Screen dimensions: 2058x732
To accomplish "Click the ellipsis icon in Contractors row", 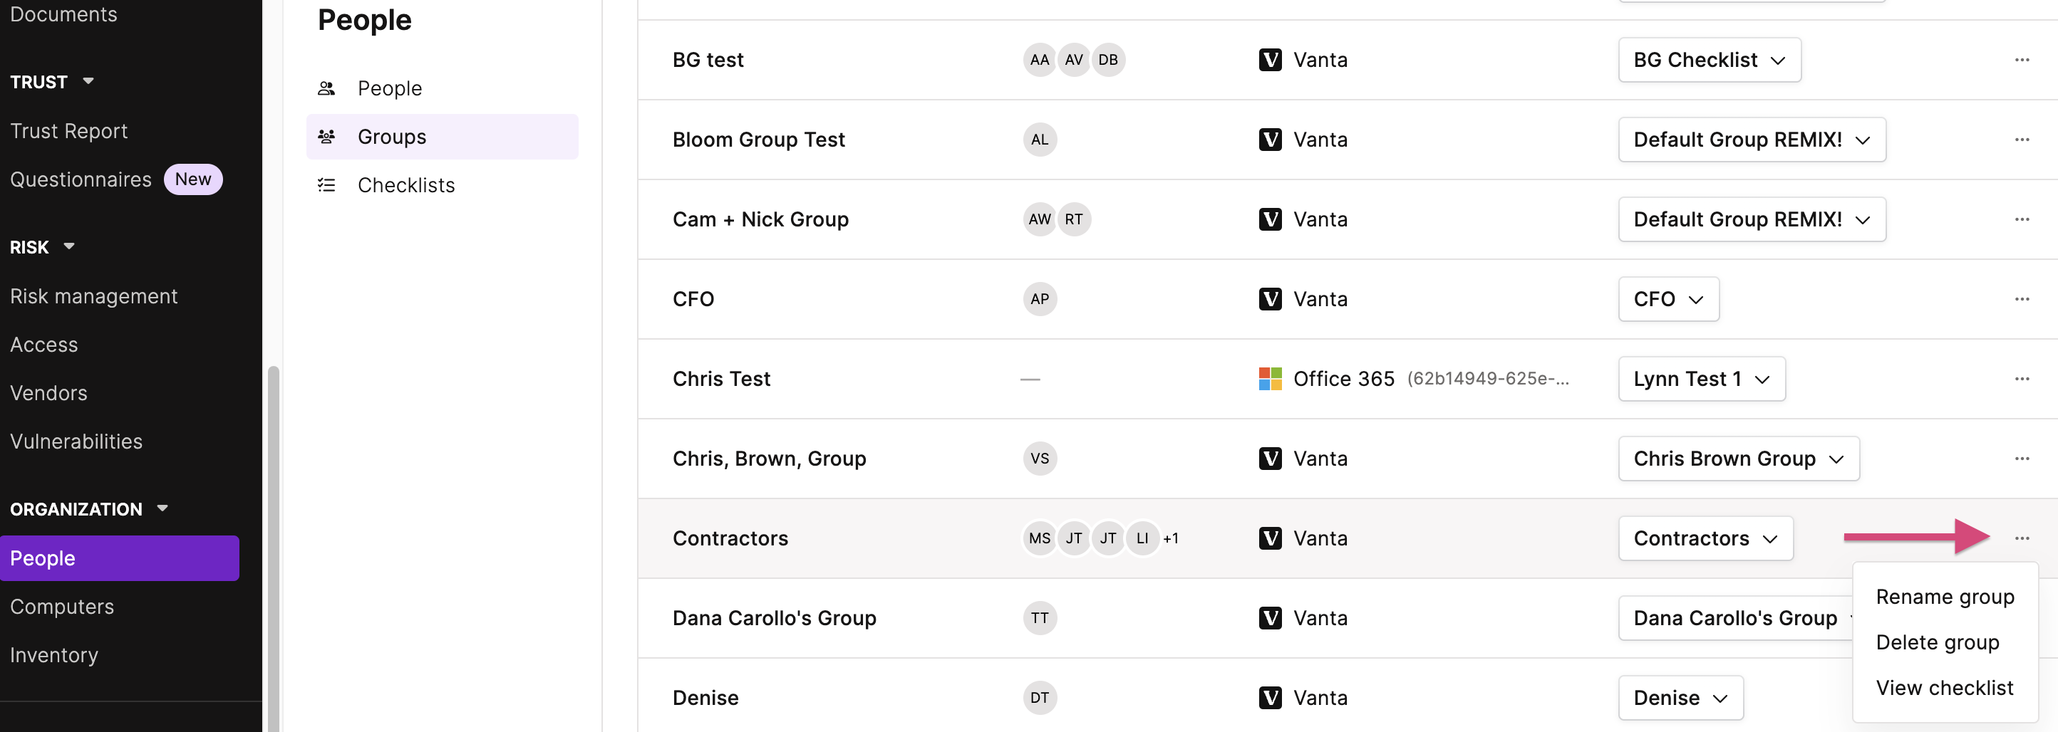I will coord(2021,539).
